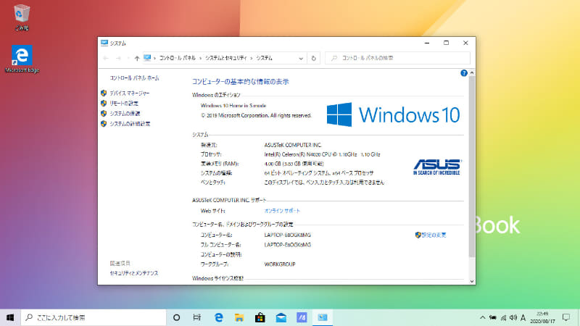The width and height of the screenshot is (580, 326).
Task: Click the taskbar search box
Action: coord(94,317)
